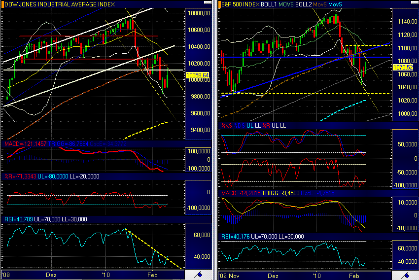Click the BOLL2 label in S&P 500 header

[x=303, y=4]
